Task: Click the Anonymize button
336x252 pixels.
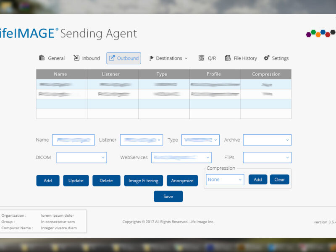Action: pyautogui.click(x=182, y=181)
